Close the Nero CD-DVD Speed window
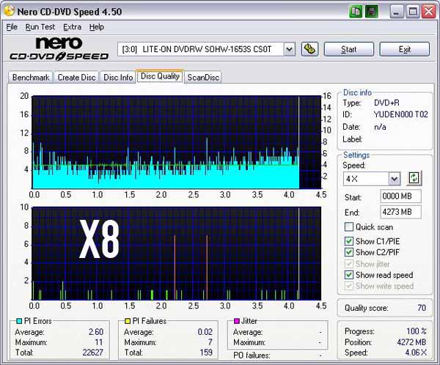The width and height of the screenshot is (440, 365). click(x=429, y=12)
